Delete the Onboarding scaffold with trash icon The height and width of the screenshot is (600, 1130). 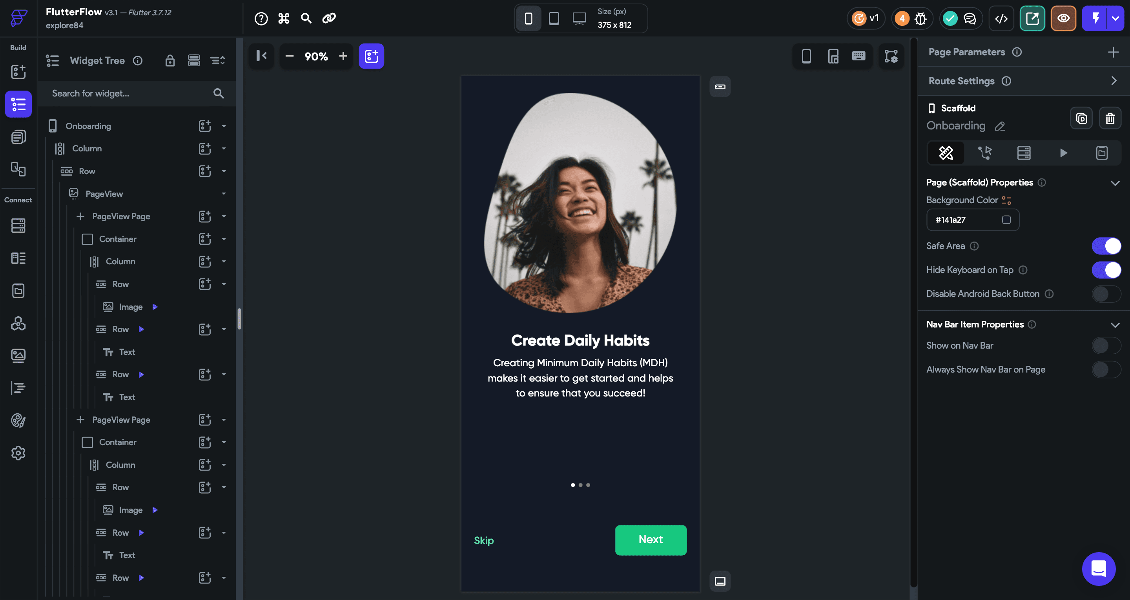point(1110,118)
